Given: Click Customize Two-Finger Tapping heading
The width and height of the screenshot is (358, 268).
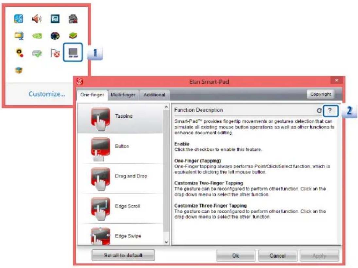Looking at the screenshot, I should (209, 183).
